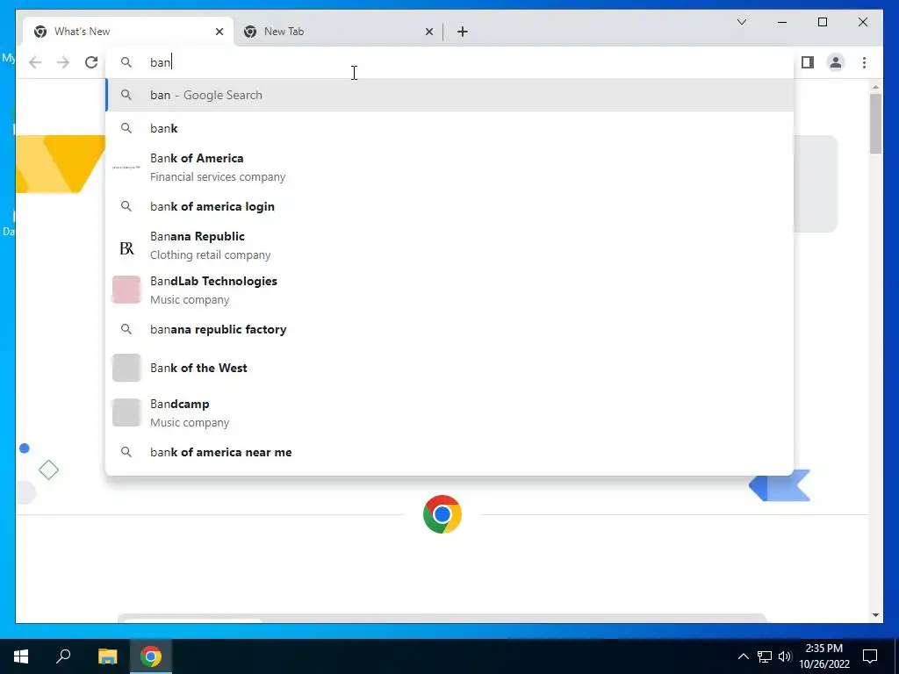
Task: Expand the tab search chevron
Action: point(741,22)
